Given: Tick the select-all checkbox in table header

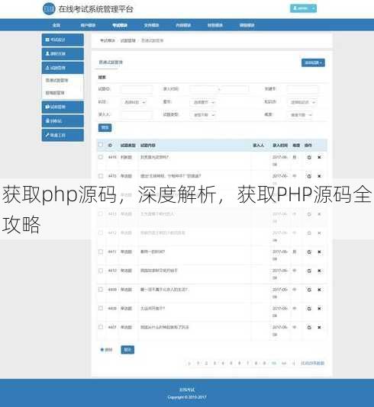Looking at the screenshot, I should point(101,145).
